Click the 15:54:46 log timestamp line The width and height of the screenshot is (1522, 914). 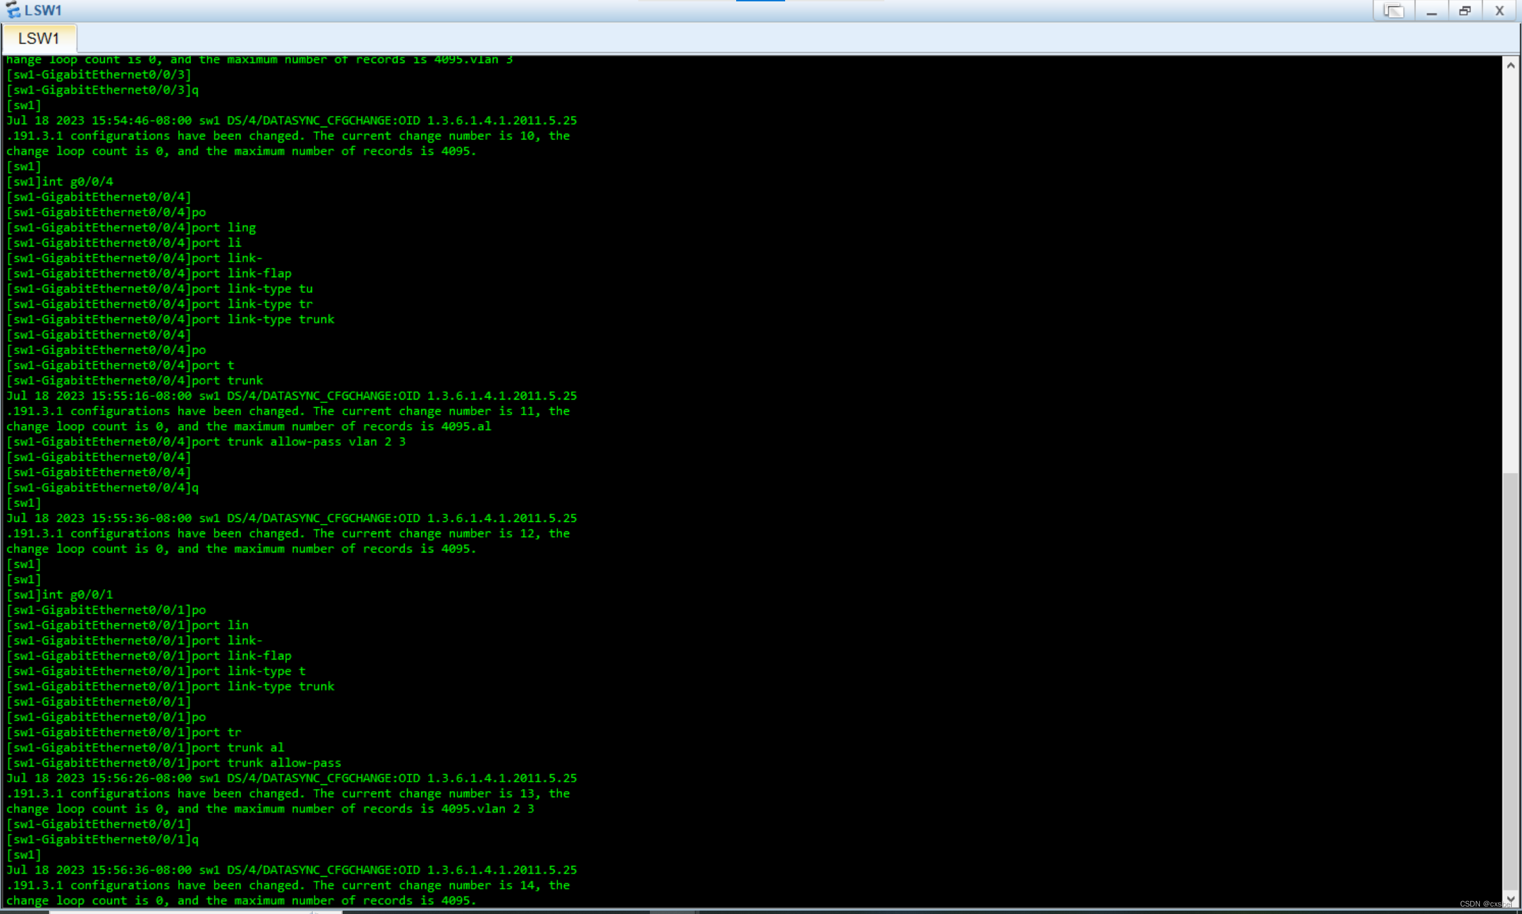[x=291, y=120]
